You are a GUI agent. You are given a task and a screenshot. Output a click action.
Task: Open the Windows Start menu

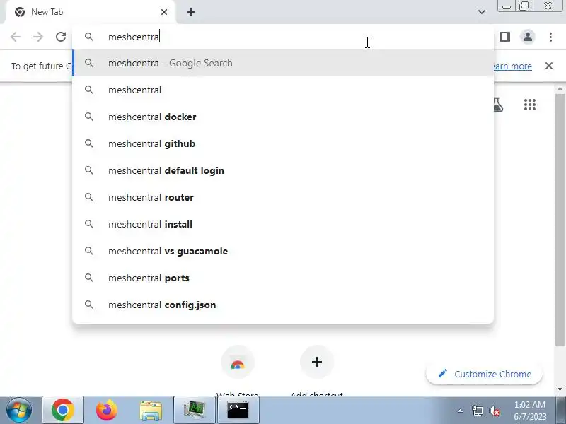pos(18,410)
